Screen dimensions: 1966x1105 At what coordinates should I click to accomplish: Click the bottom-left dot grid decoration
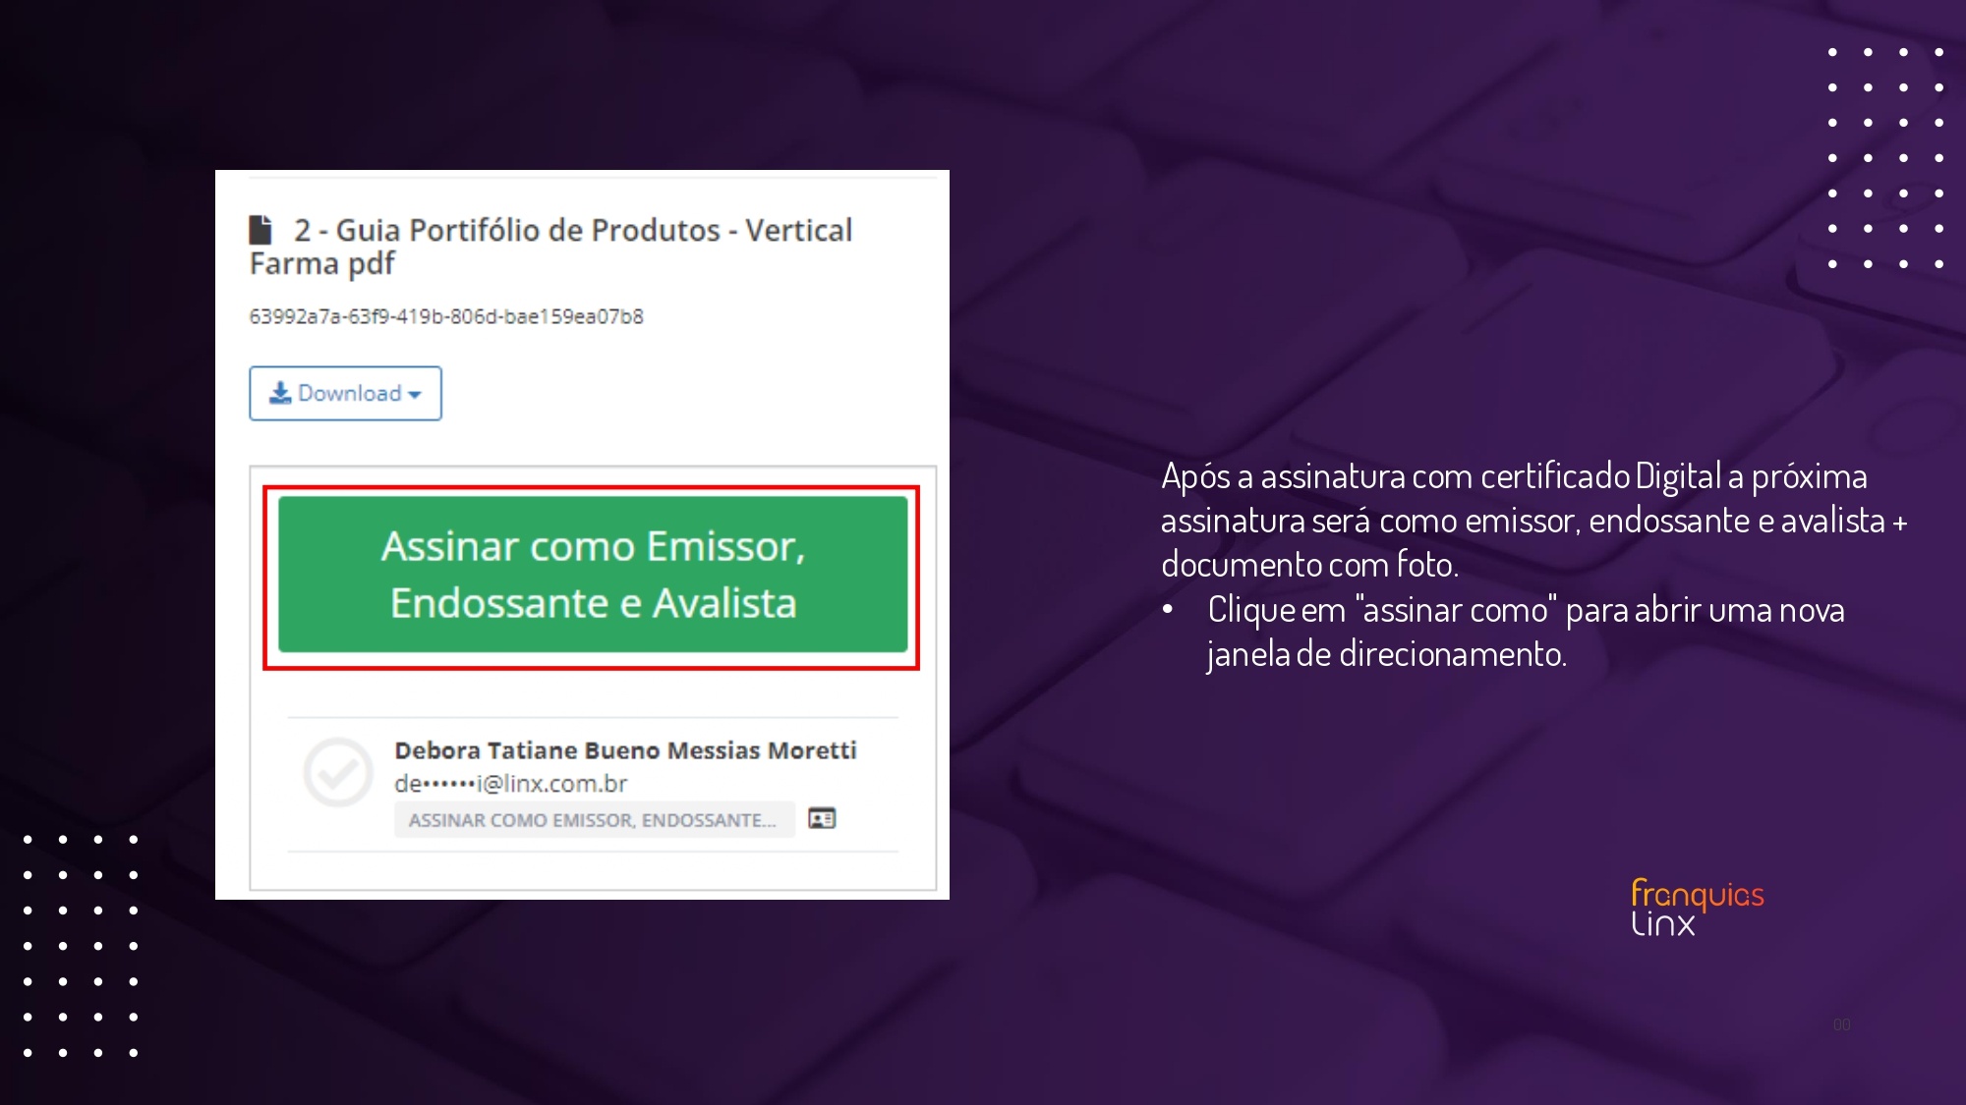point(81,945)
